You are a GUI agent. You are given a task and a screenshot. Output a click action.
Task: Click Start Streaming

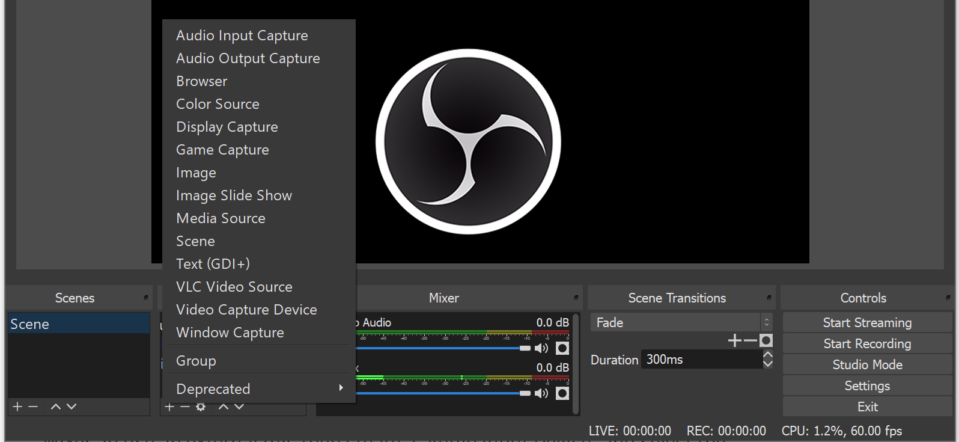pyautogui.click(x=867, y=323)
